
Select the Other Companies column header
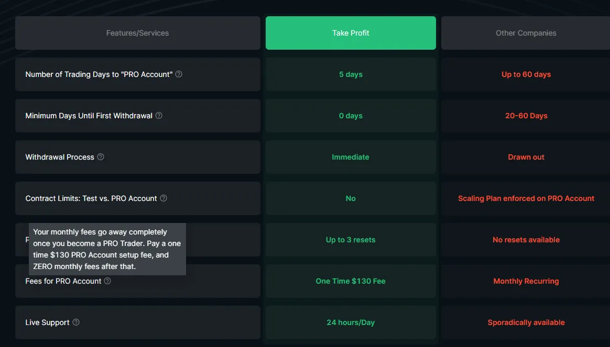click(x=526, y=33)
